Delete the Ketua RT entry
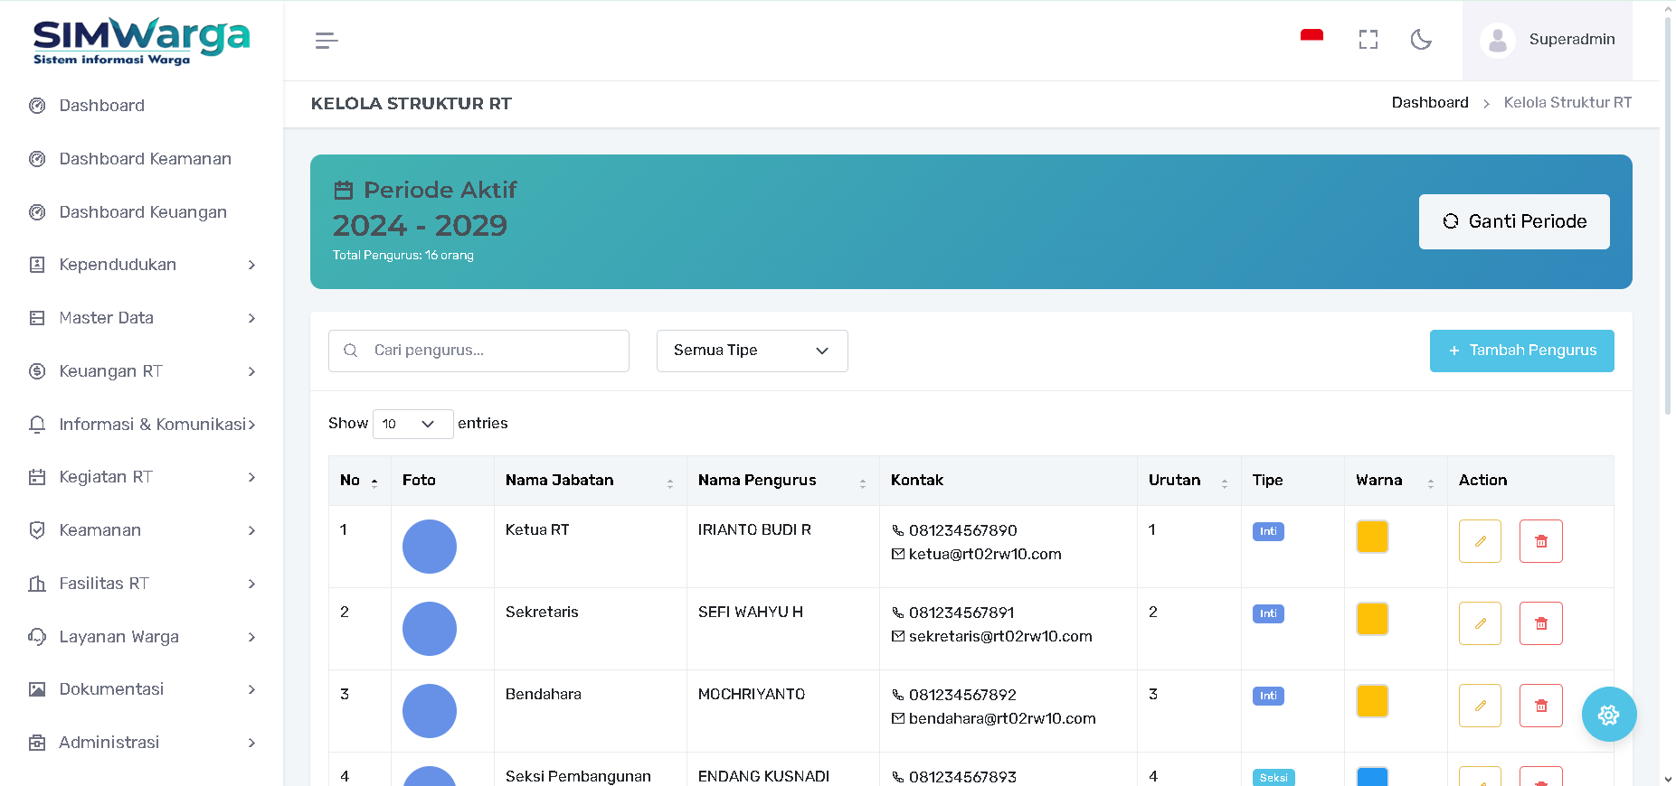 click(1540, 541)
